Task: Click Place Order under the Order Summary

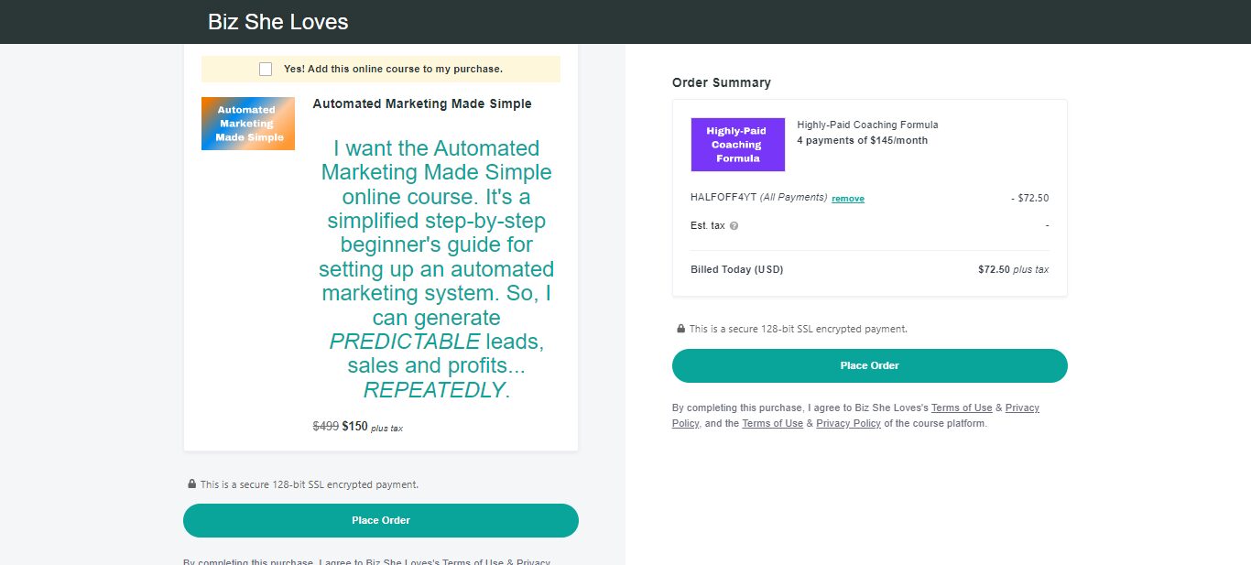Action: [x=870, y=365]
